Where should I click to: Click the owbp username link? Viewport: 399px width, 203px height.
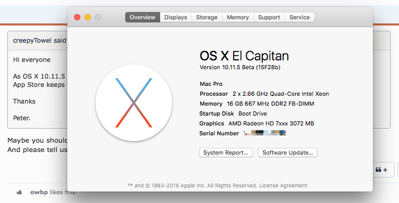(x=39, y=192)
